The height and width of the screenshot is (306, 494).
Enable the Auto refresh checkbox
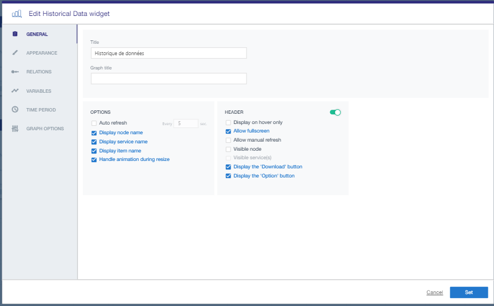pos(94,123)
